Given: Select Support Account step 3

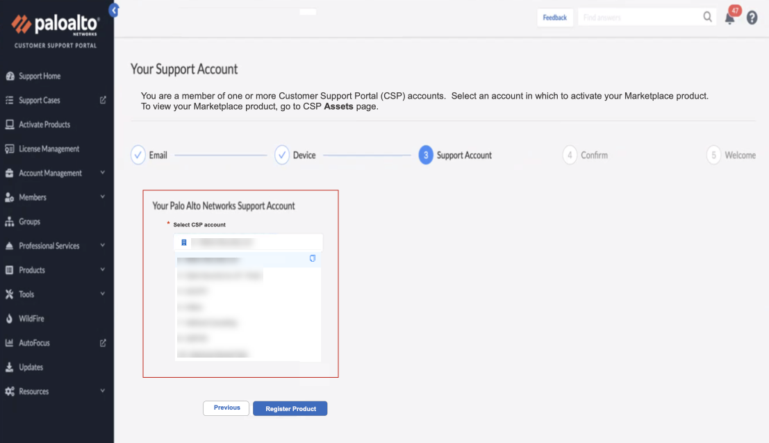Looking at the screenshot, I should pos(455,155).
